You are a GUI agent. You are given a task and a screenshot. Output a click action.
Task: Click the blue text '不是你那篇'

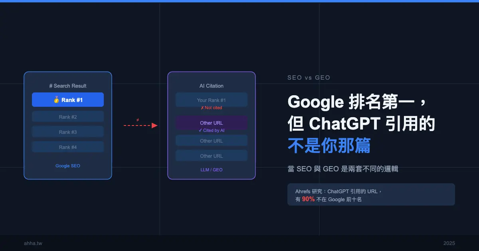click(x=329, y=146)
